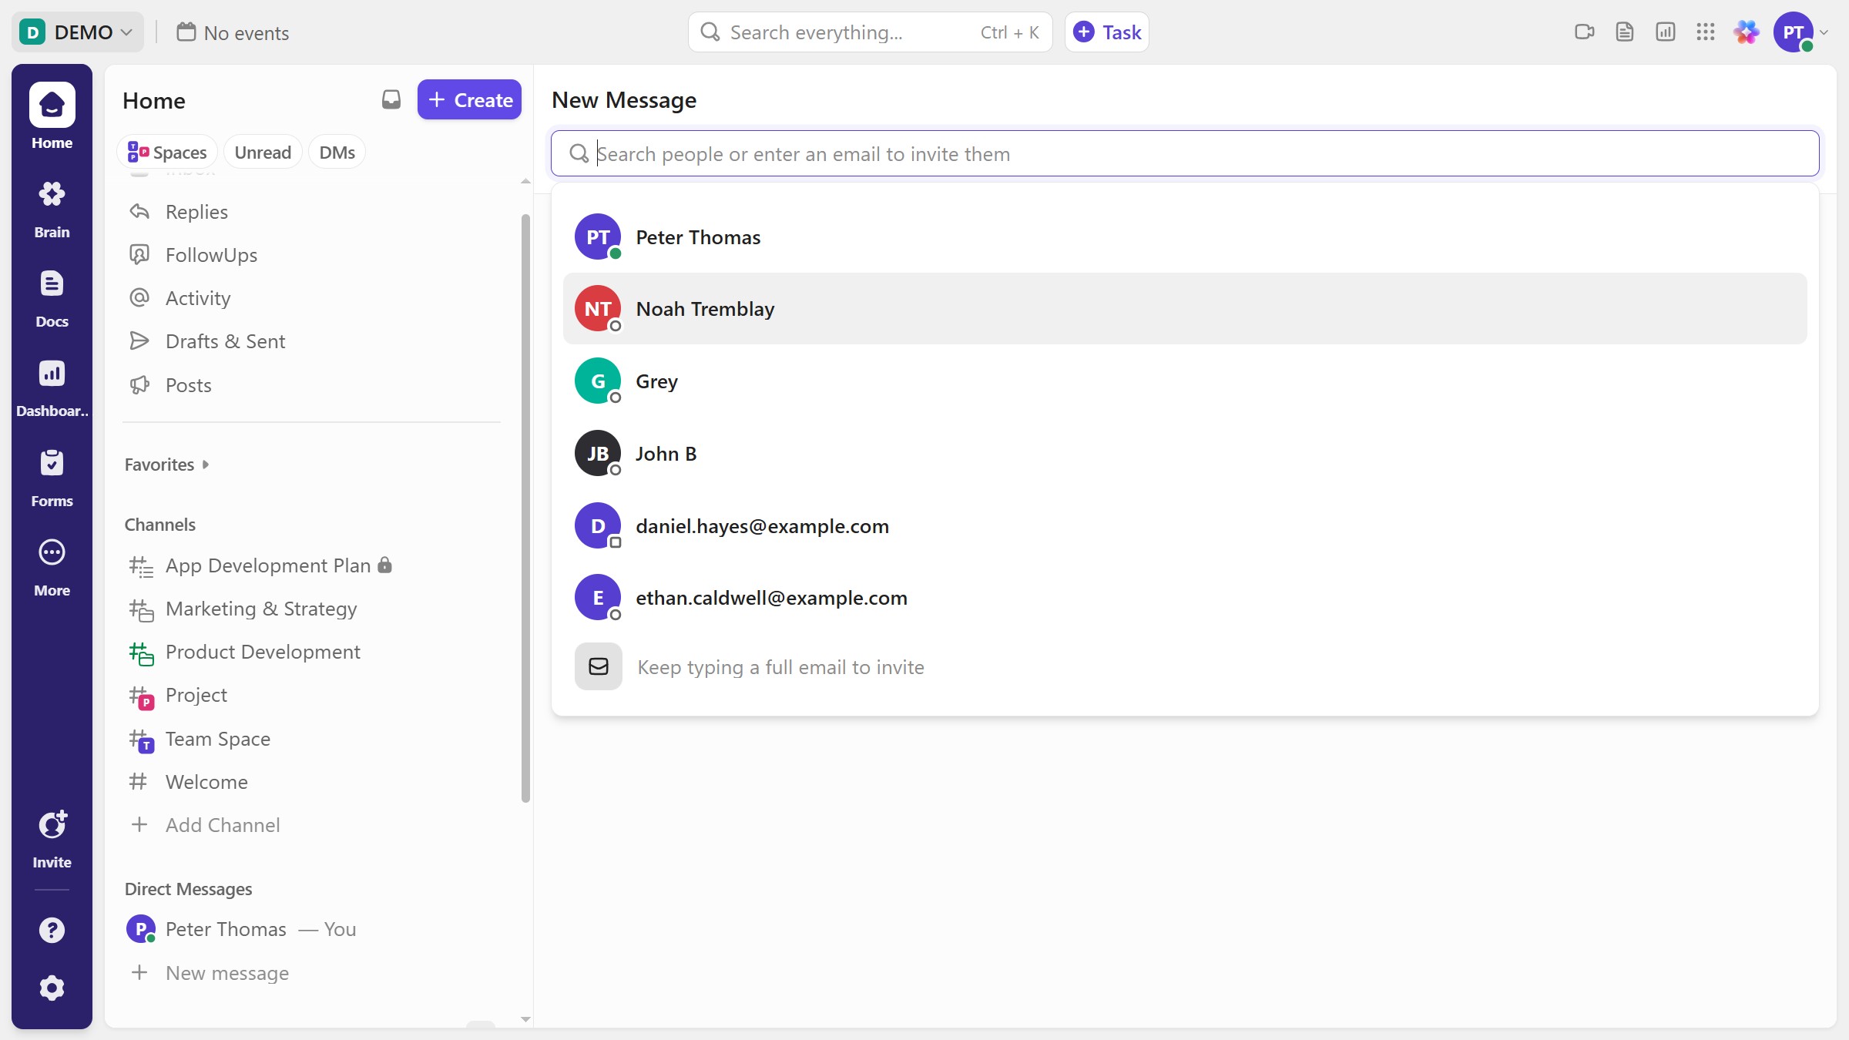This screenshot has height=1040, width=1849.
Task: Open the help question mark icon
Action: point(52,930)
